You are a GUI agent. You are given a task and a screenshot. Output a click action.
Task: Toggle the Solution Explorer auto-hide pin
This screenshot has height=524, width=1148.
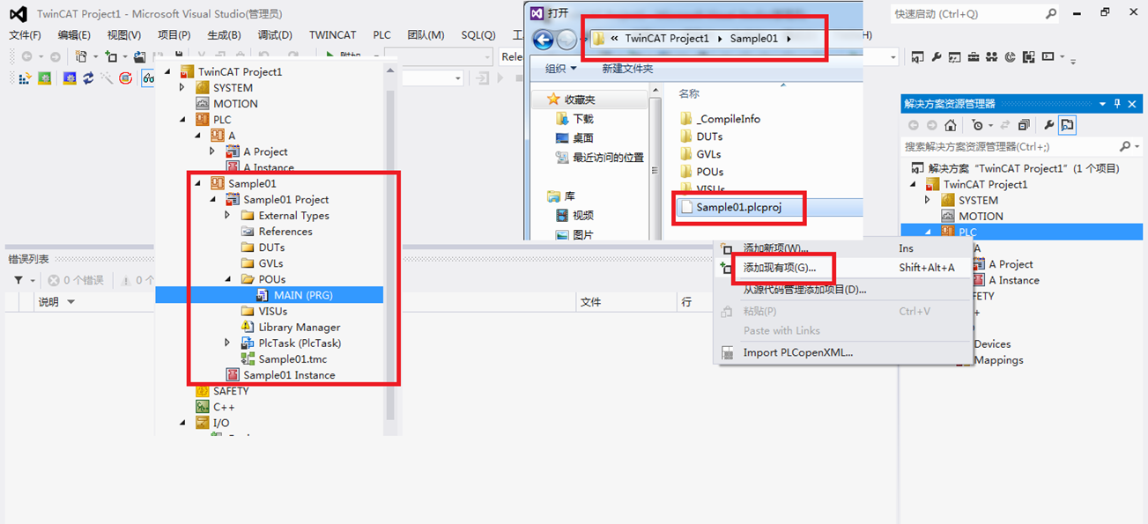[1117, 103]
